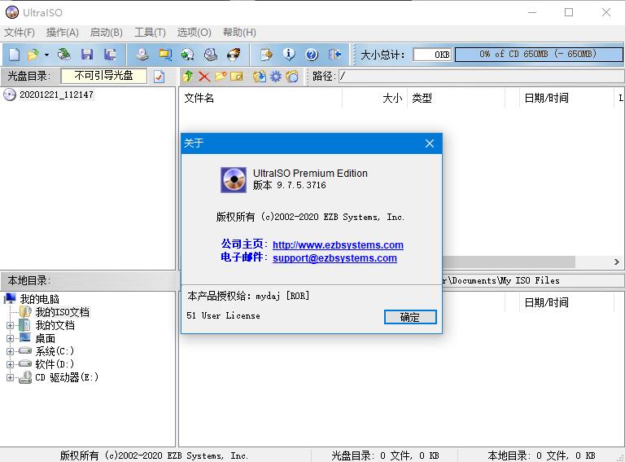This screenshot has height=462, width=625.
Task: Open the 帮助(H) menu
Action: (x=239, y=33)
